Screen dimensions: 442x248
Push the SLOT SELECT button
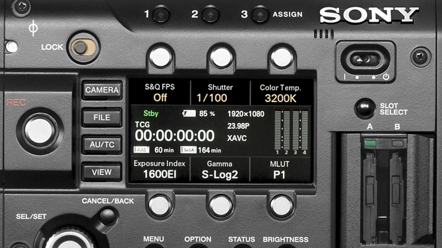[365, 108]
